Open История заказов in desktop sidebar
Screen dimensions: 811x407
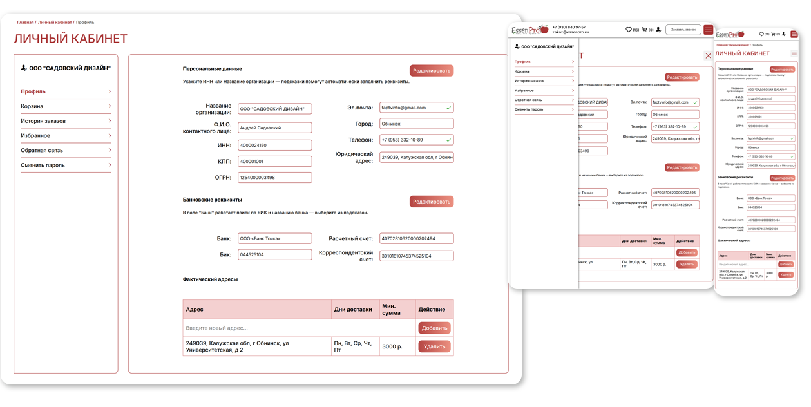coord(43,121)
